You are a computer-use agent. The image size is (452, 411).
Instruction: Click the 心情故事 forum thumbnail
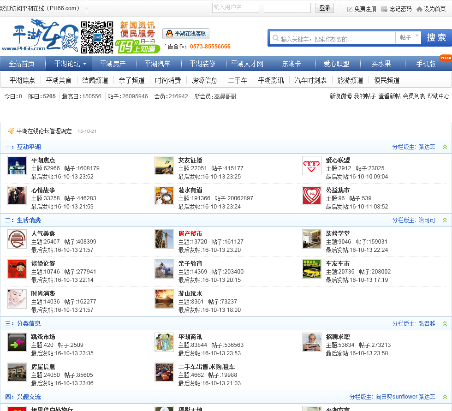pyautogui.click(x=17, y=196)
